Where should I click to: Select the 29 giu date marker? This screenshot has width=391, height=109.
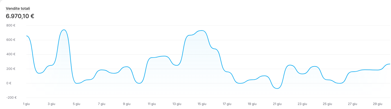coord(378,104)
